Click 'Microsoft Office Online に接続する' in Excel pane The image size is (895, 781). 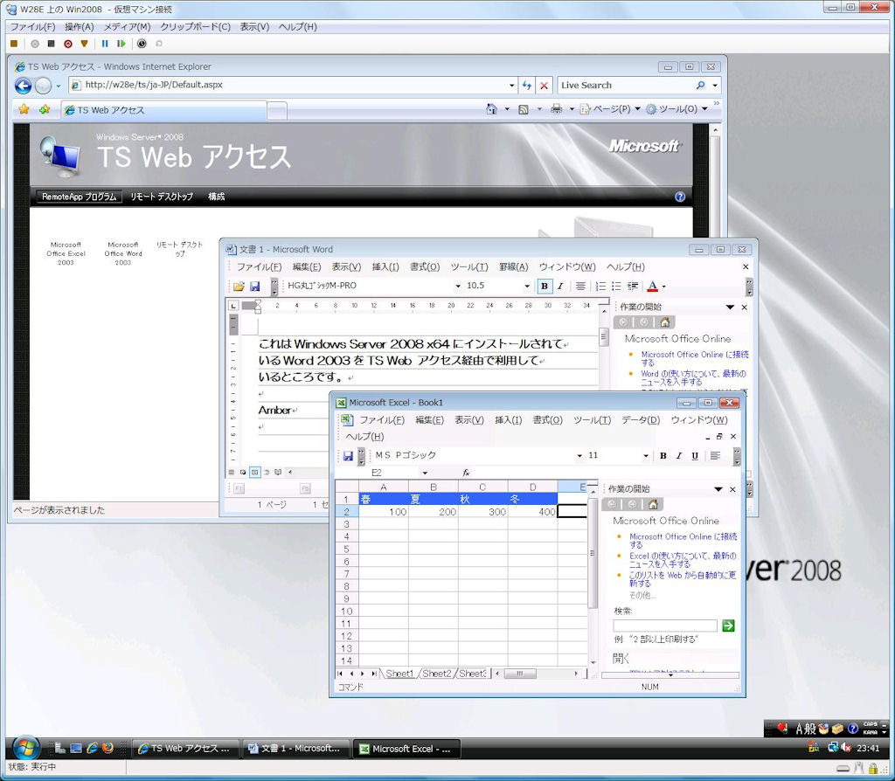(x=683, y=541)
